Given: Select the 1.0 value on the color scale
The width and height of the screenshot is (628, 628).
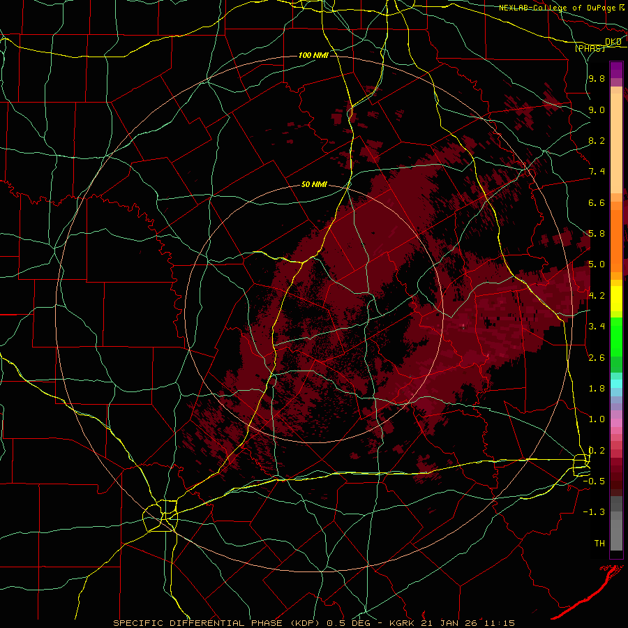Looking at the screenshot, I should point(597,419).
